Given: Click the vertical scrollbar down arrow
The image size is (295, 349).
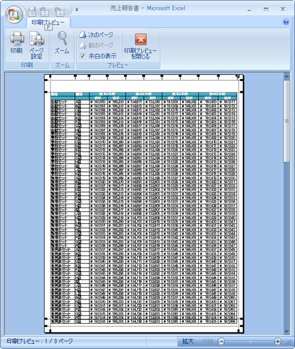Looking at the screenshot, I should (x=287, y=332).
